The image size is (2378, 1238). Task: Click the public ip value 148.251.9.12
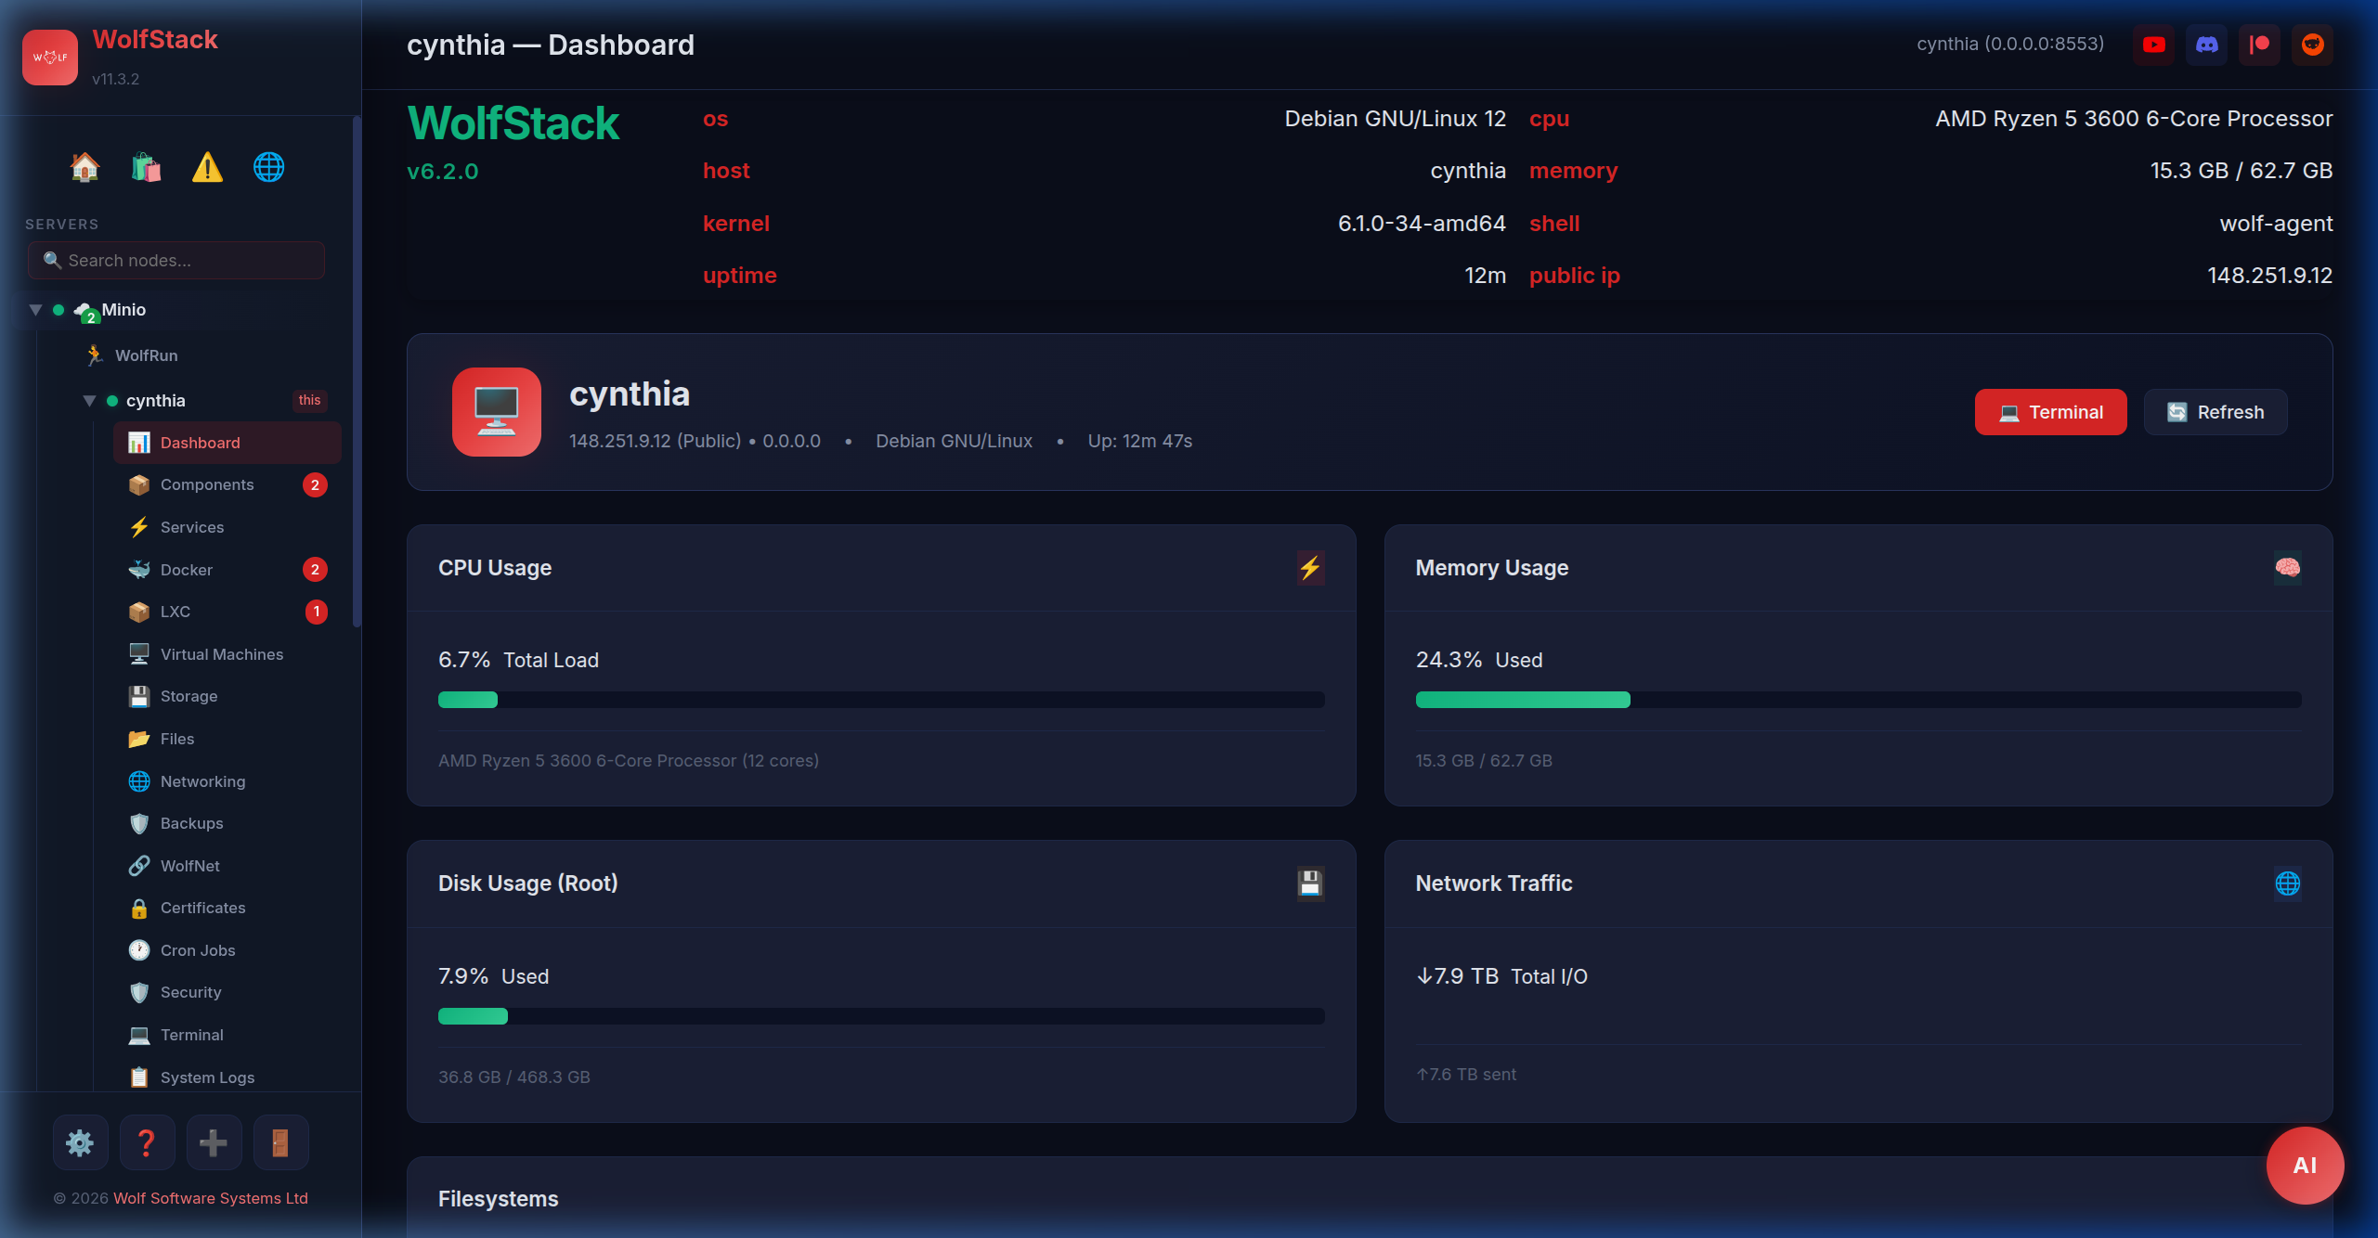(x=2269, y=276)
